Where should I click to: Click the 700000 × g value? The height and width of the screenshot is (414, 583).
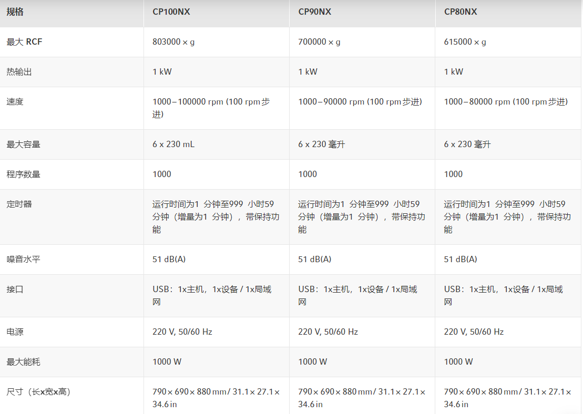point(319,42)
